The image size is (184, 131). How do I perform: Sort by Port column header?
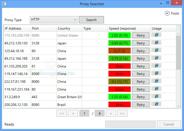coord(44,28)
